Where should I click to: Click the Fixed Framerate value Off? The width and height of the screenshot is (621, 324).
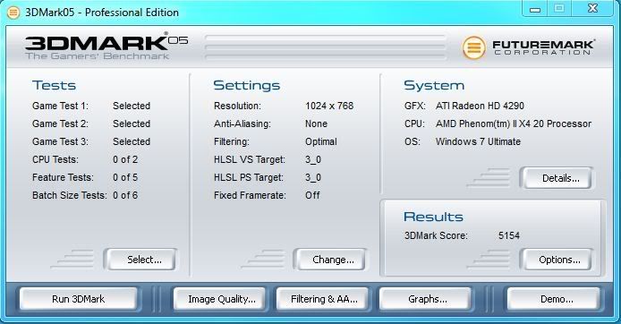(312, 195)
